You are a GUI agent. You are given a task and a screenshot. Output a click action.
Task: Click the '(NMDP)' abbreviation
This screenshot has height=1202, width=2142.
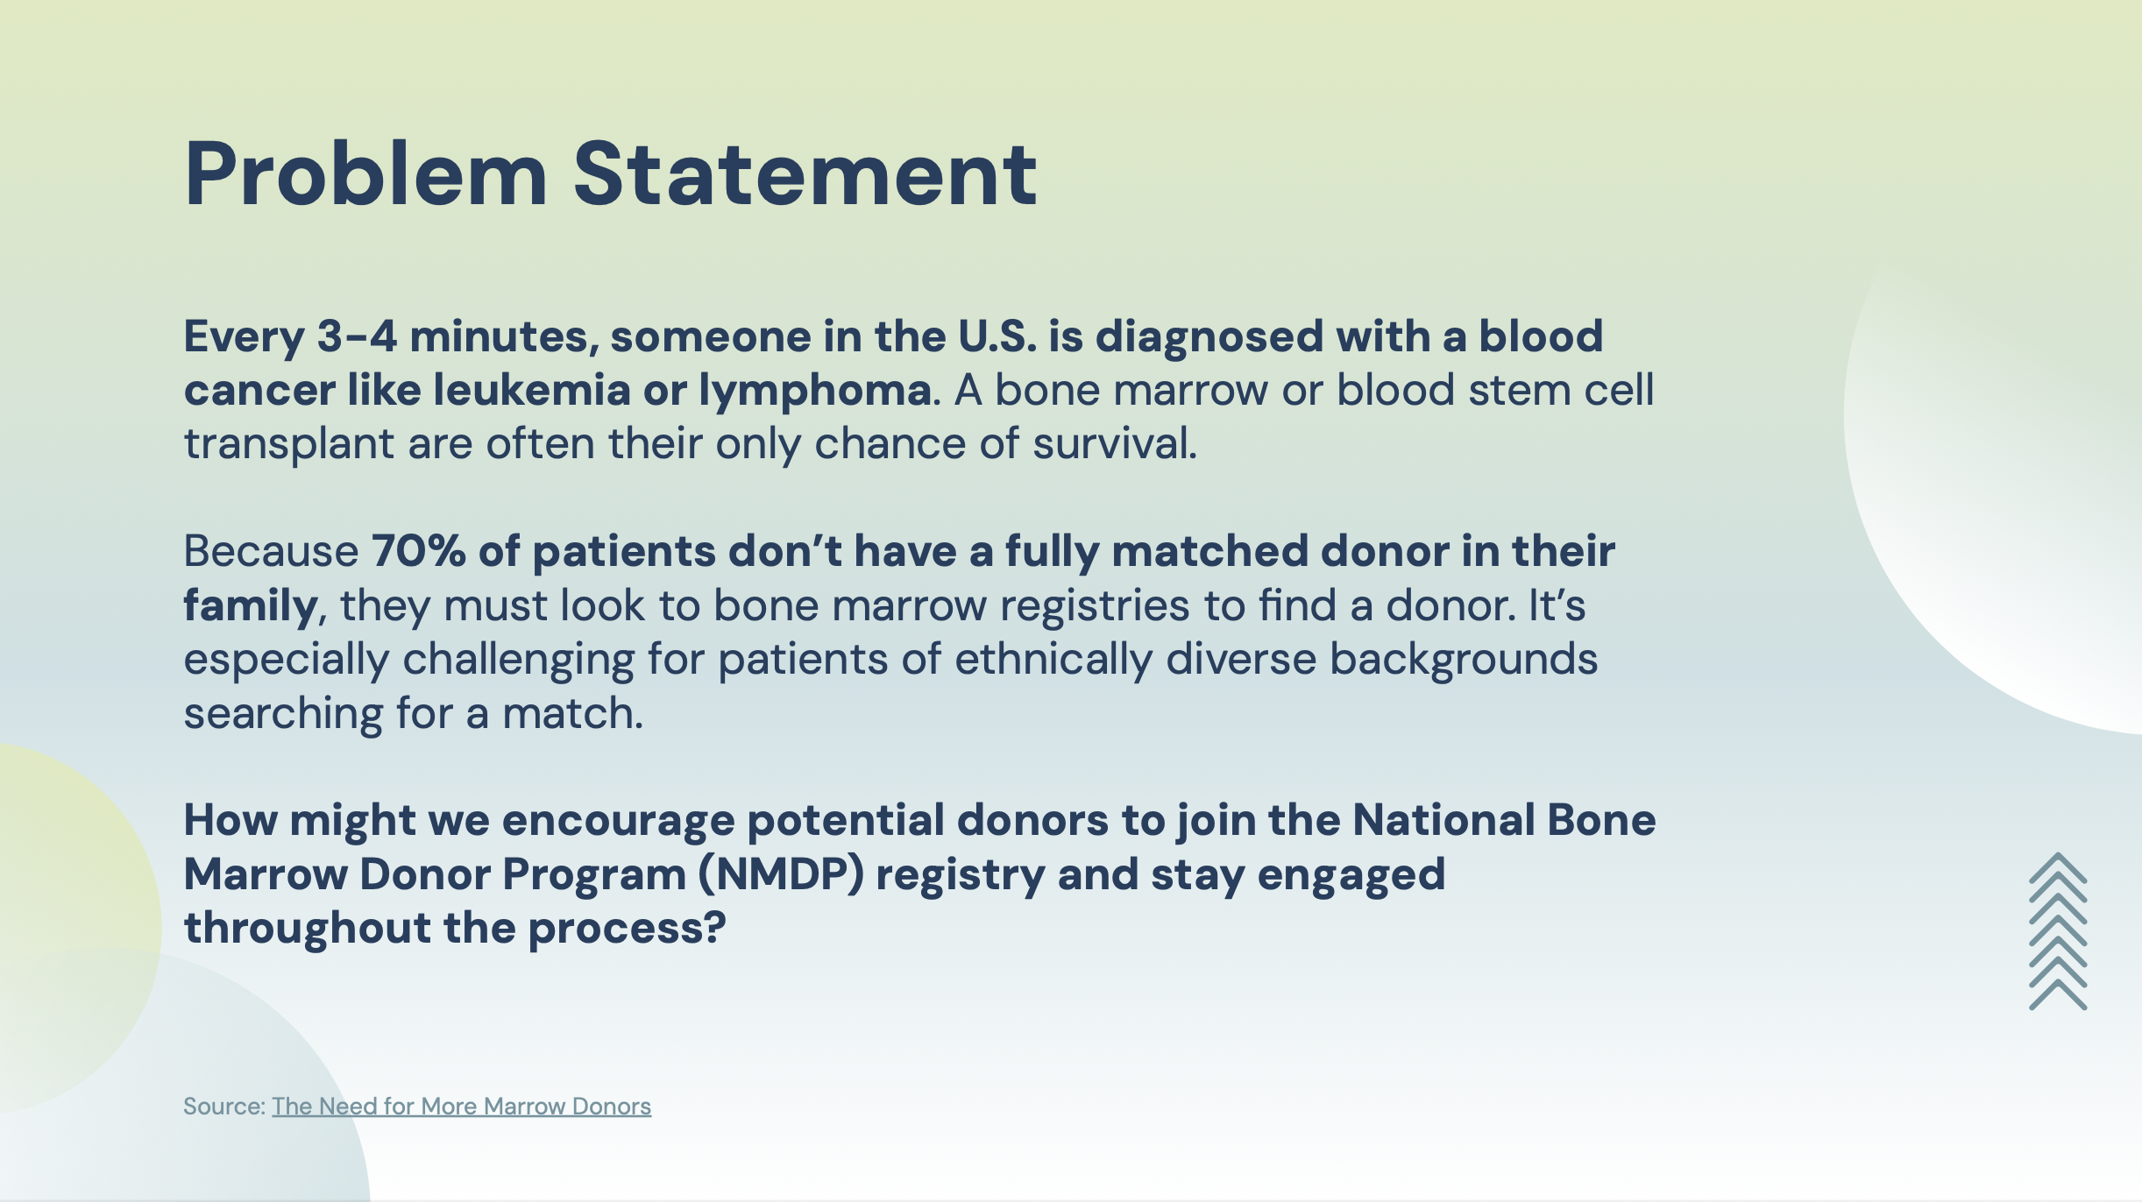(782, 875)
